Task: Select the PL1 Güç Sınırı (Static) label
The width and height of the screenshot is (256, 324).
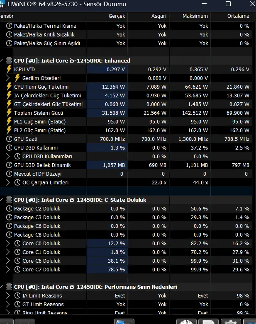Action: click(x=40, y=121)
